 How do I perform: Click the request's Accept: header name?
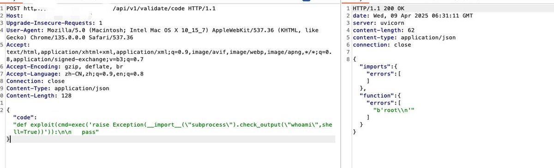[x=18, y=45]
